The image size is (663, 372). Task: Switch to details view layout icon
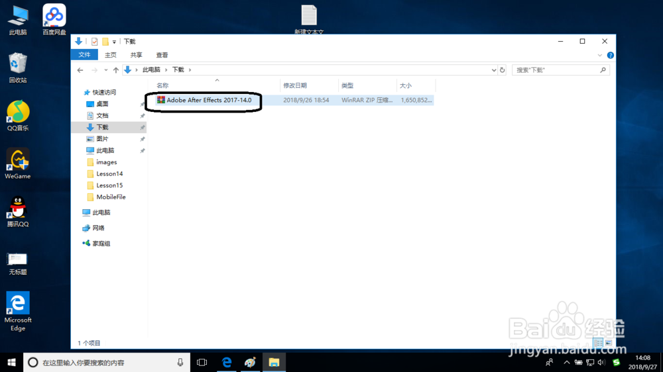(x=599, y=343)
